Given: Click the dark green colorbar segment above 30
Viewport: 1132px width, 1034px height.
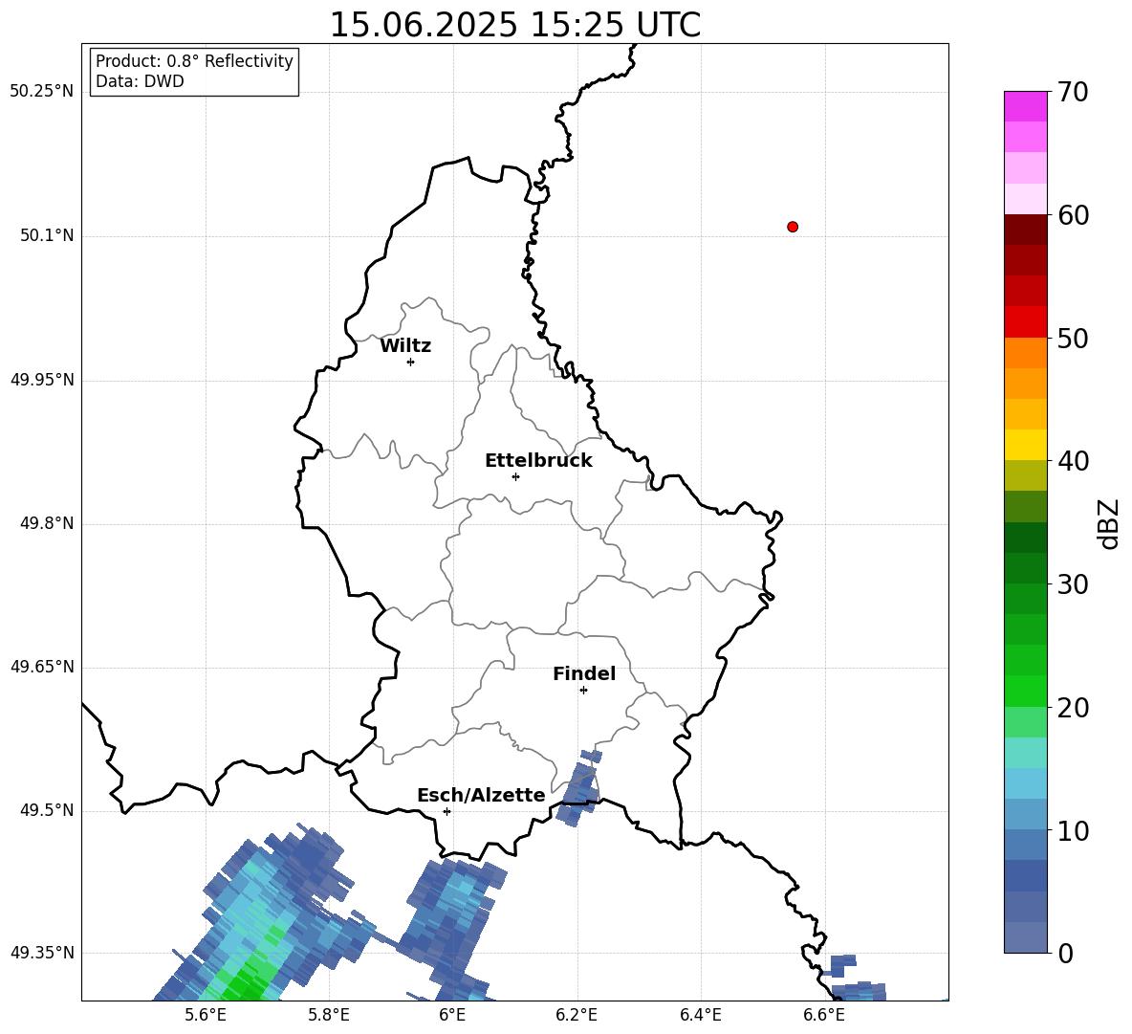Looking at the screenshot, I should (x=1026, y=567).
